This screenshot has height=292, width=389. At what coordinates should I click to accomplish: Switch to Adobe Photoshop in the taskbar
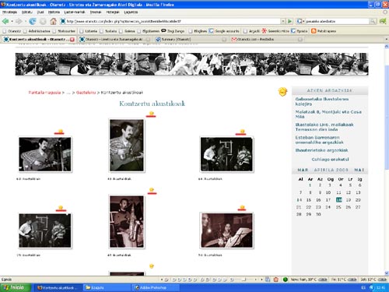pyautogui.click(x=156, y=287)
